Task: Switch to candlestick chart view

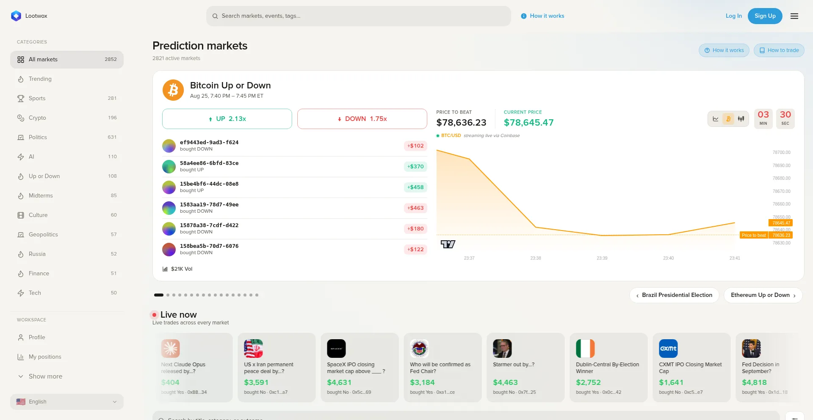Action: (x=741, y=119)
